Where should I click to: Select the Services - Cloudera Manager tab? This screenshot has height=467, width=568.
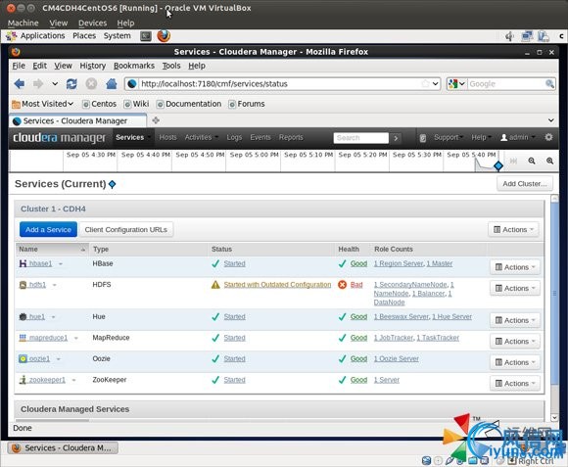coord(78,121)
